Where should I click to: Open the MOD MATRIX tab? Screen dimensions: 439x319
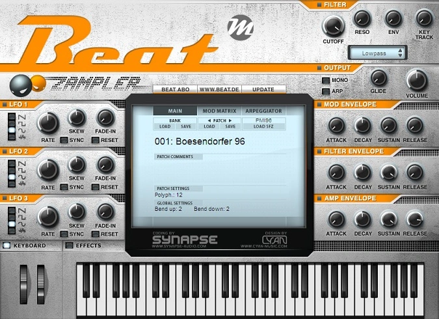[x=220, y=111]
